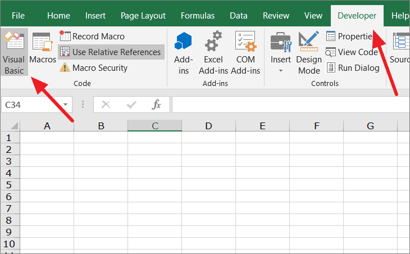Click the Insert Function fx button
Screen dimensions: 410x254
pos(156,105)
